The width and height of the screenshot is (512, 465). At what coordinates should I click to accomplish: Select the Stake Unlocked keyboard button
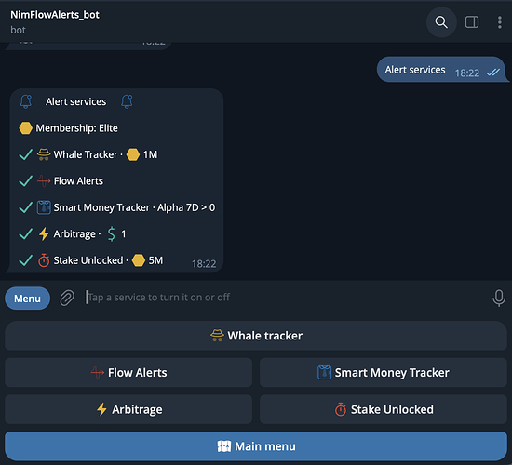383,409
